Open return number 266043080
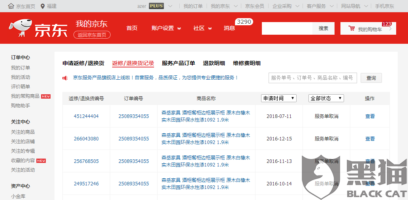This screenshot has height=200, width=408. click(x=86, y=139)
